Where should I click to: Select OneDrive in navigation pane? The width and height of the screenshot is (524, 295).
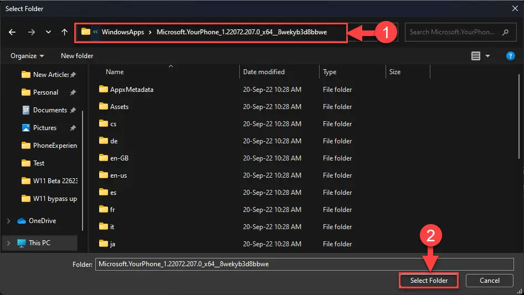(42, 221)
